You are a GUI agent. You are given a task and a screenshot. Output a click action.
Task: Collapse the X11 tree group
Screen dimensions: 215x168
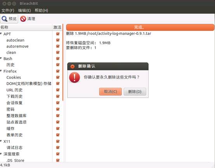pos(1,141)
